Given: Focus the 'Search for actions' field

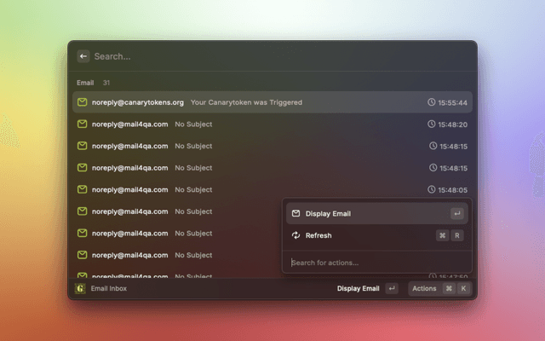Looking at the screenshot, I should pos(375,263).
